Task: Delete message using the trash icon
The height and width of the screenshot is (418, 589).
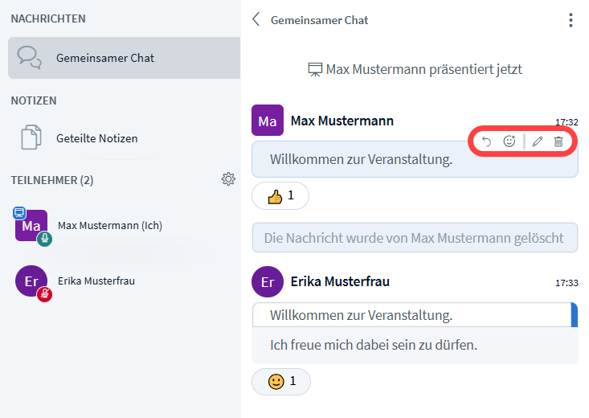Action: click(558, 141)
